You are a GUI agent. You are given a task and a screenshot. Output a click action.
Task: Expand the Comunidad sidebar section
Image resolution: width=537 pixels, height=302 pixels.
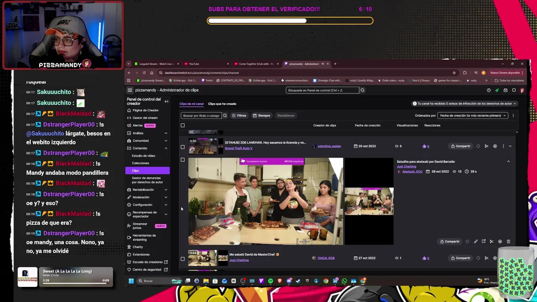(166, 141)
